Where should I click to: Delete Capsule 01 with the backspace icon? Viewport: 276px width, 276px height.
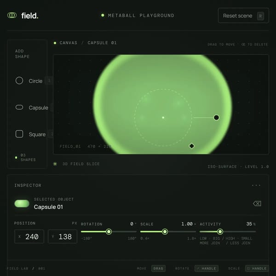pos(257,203)
